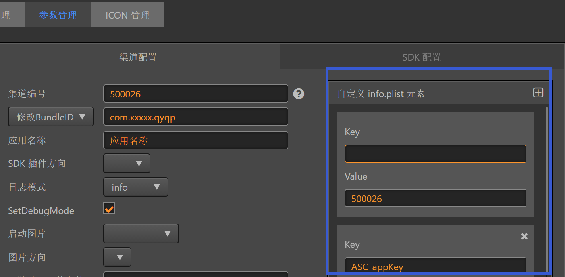Click the info.plist panel scrollbar
The image size is (565, 277).
click(x=547, y=178)
